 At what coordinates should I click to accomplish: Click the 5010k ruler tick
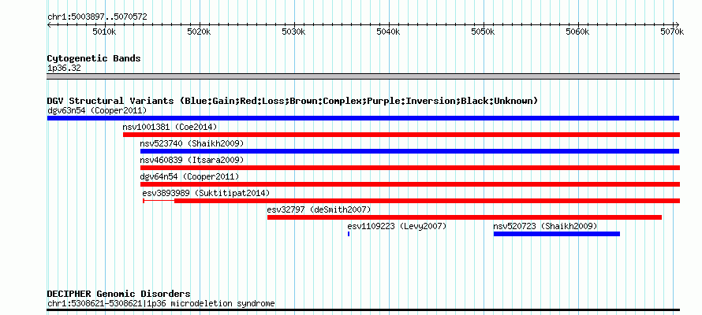coord(104,31)
